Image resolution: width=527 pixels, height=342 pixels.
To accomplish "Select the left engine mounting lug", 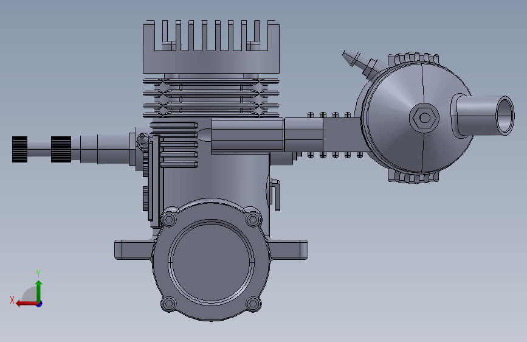I will (x=134, y=250).
